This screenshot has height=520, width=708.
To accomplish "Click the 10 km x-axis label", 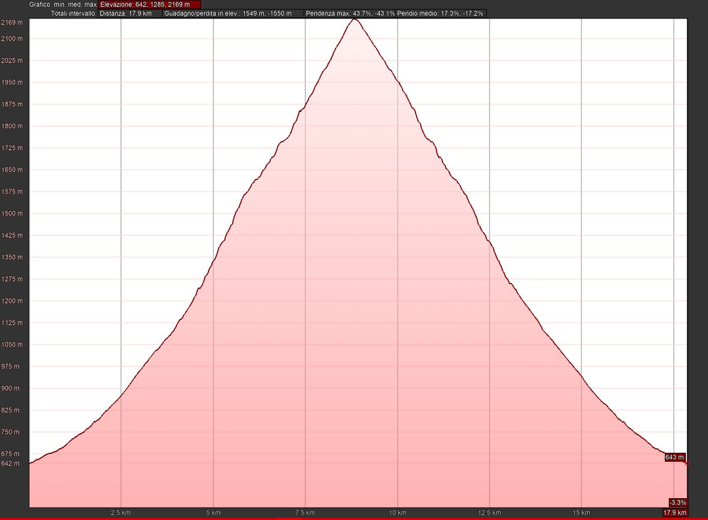I will click(398, 513).
